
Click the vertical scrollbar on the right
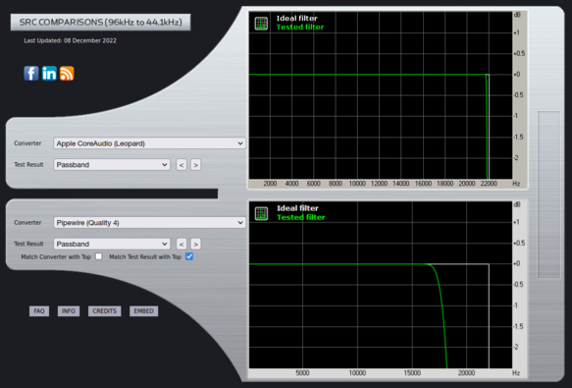click(x=549, y=194)
